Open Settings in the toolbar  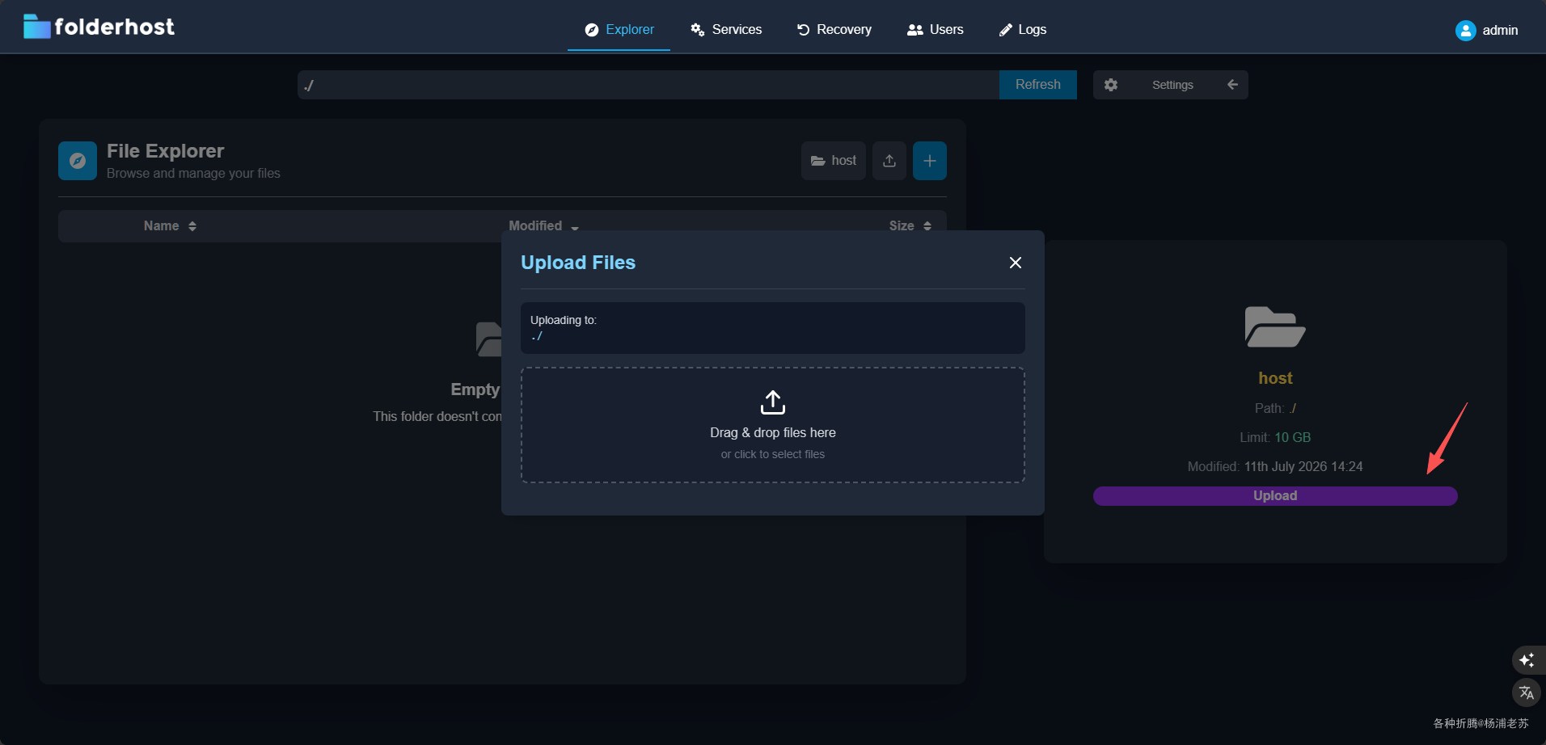point(1172,85)
